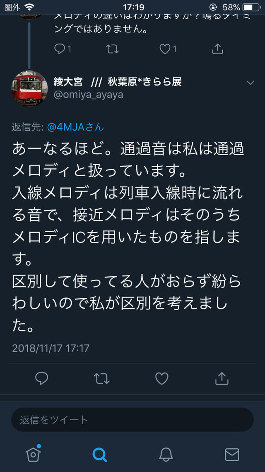Tap the battery indicator in status bar
265x472 pixels.
pyautogui.click(x=251, y=7)
